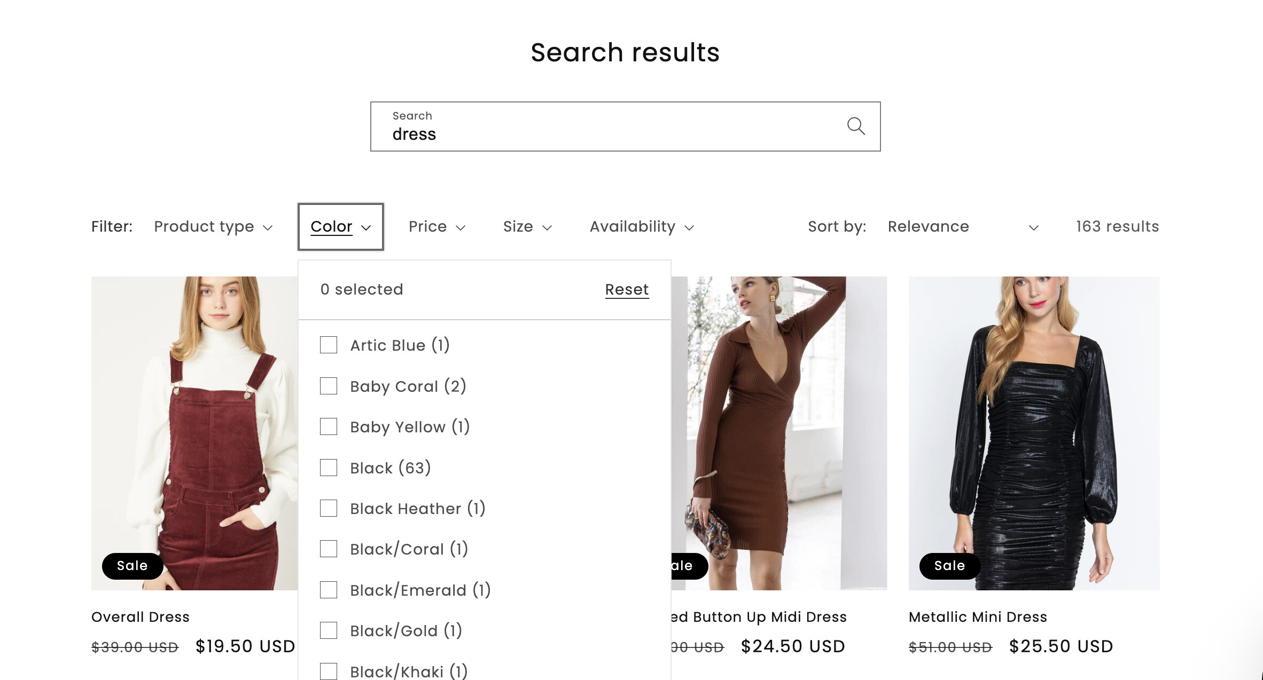The image size is (1263, 680).
Task: Click the Reset link in color filter
Action: click(x=626, y=289)
